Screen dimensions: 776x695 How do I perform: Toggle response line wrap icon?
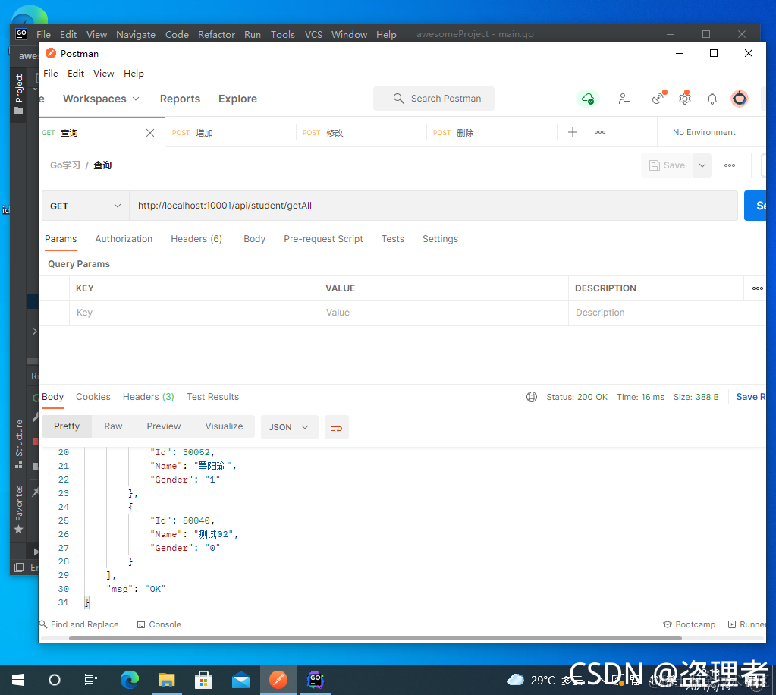[337, 427]
